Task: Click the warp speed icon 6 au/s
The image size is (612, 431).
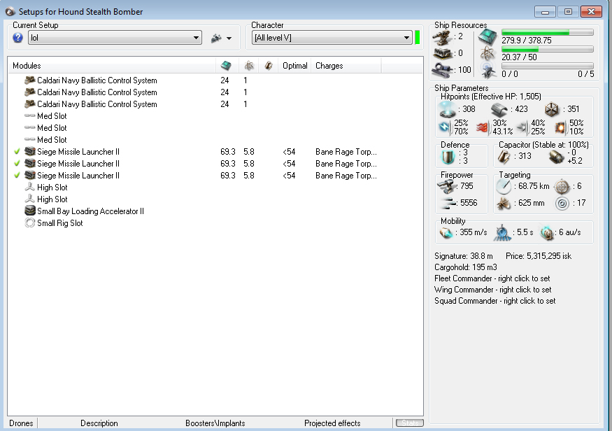Action: tap(547, 233)
